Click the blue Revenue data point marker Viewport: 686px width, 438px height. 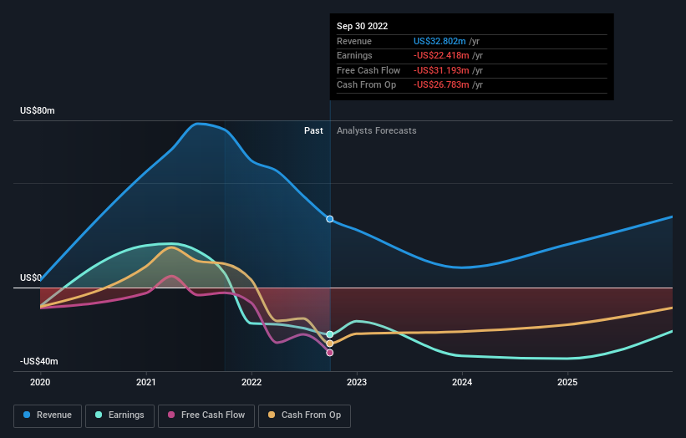[330, 219]
